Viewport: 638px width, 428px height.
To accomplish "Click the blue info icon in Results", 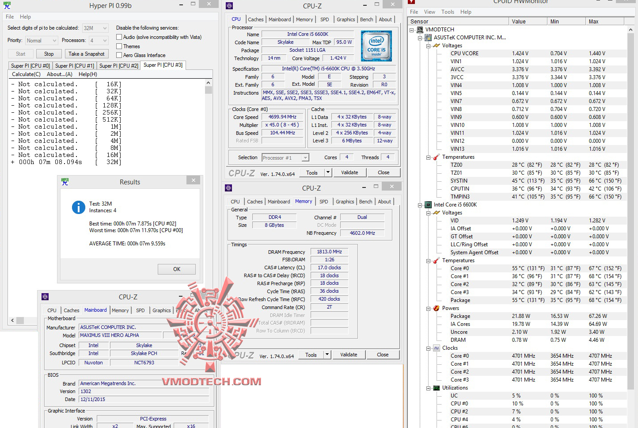I will coord(78,207).
